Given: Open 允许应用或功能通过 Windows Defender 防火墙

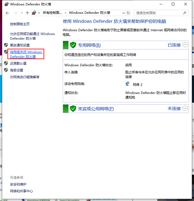Looking at the screenshot, I should 32,36.
